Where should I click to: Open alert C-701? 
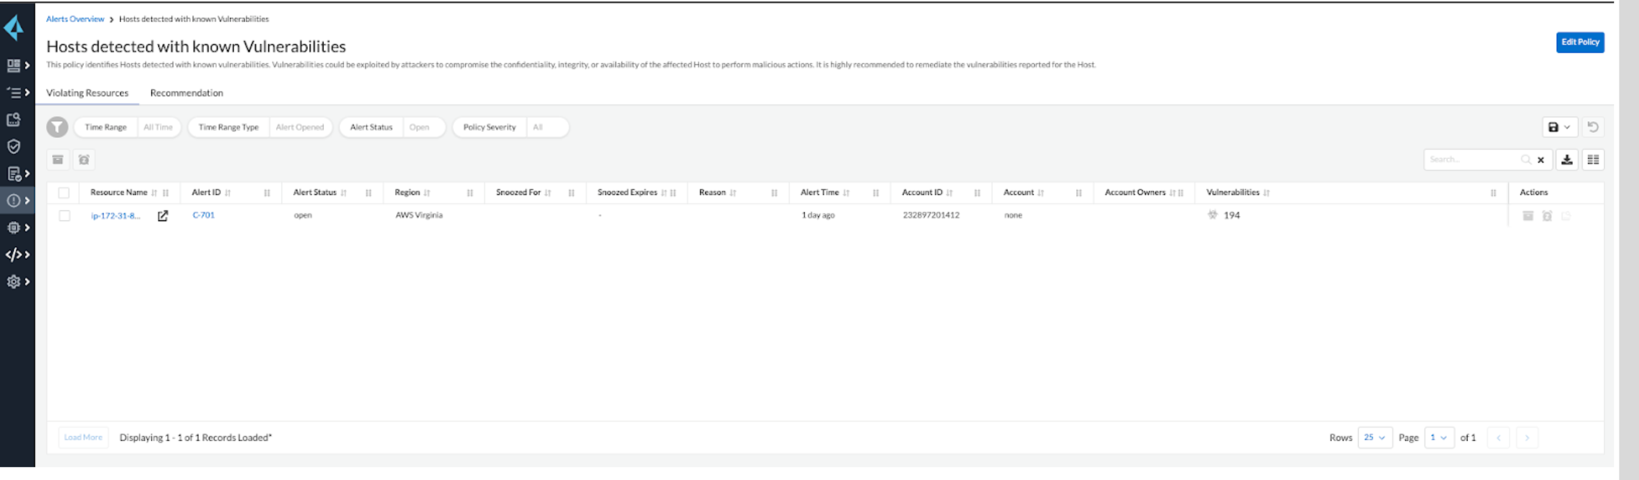click(x=203, y=215)
